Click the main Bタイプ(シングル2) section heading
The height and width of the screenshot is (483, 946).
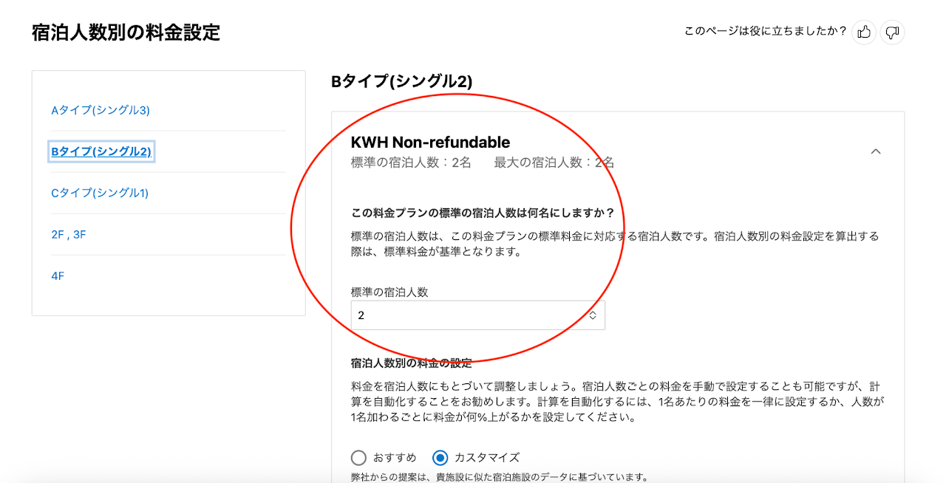(x=401, y=81)
